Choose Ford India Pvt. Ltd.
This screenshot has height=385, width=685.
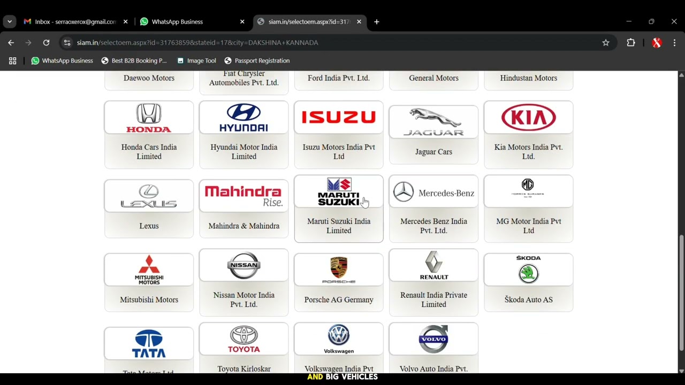pyautogui.click(x=339, y=78)
